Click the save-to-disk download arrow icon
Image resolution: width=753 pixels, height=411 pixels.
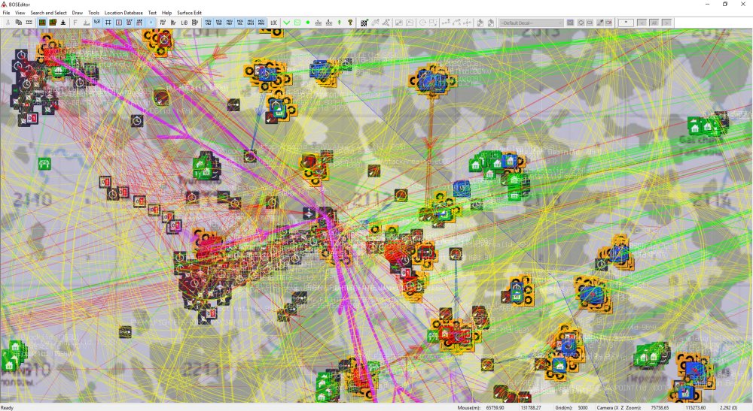click(x=63, y=23)
